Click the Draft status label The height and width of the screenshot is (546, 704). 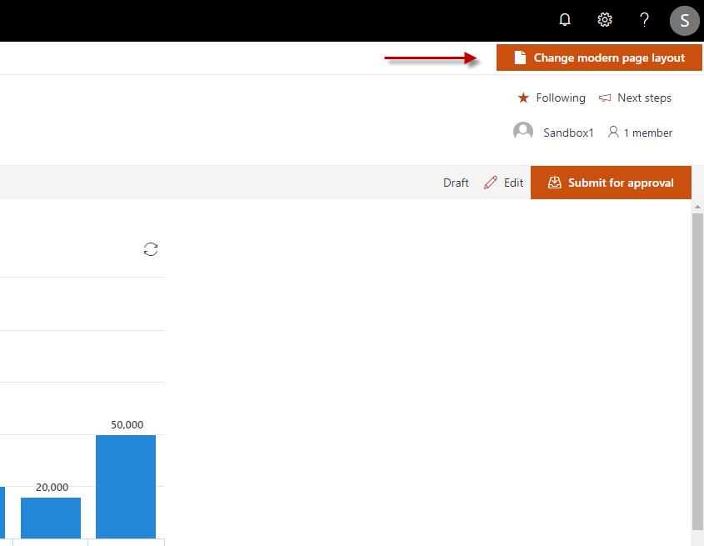456,182
